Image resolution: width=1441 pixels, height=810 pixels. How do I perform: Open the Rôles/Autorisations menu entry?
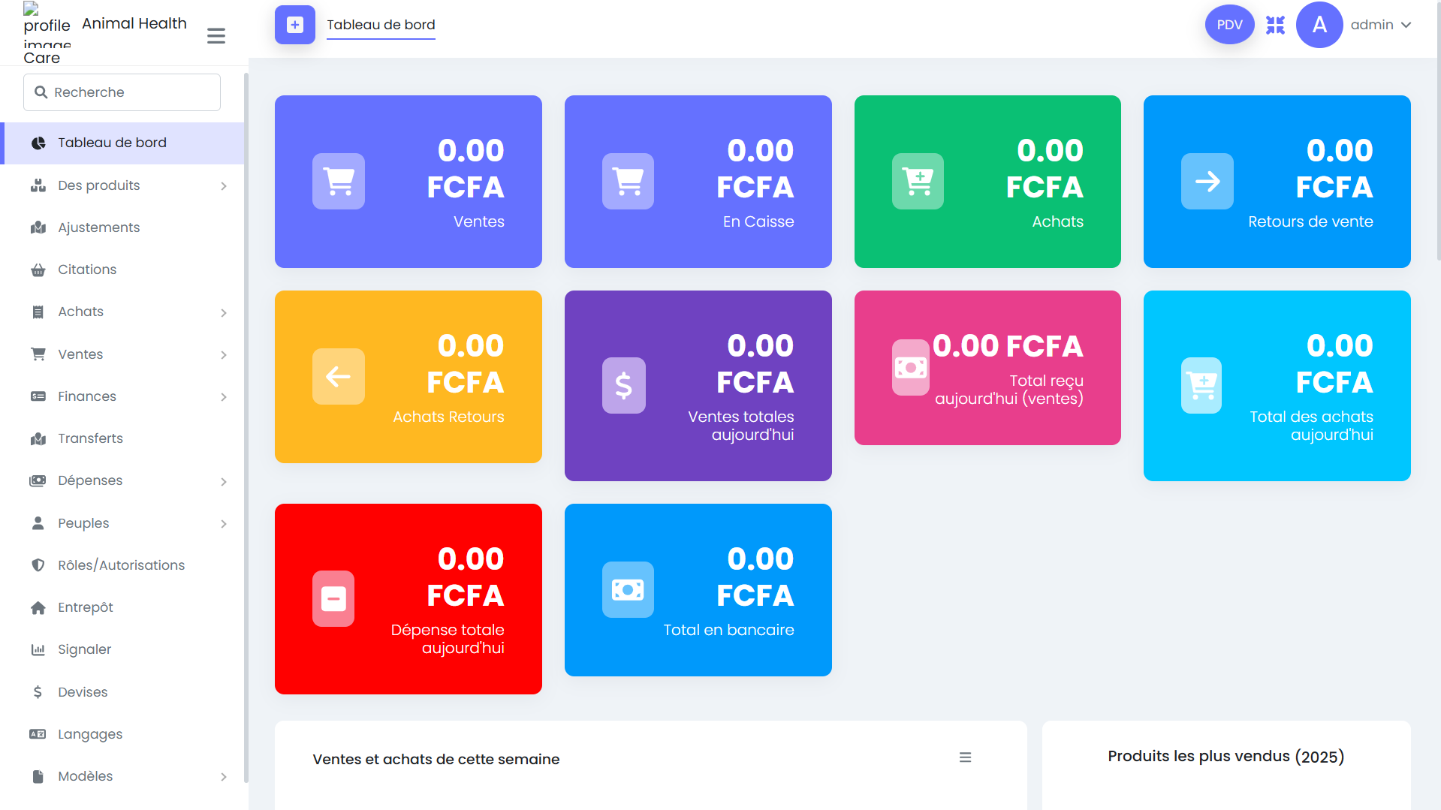(121, 565)
